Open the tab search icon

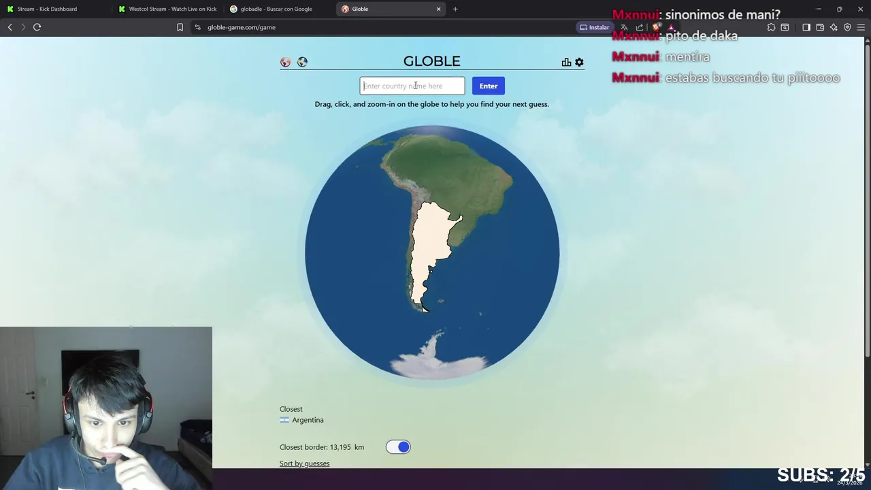pos(785,27)
